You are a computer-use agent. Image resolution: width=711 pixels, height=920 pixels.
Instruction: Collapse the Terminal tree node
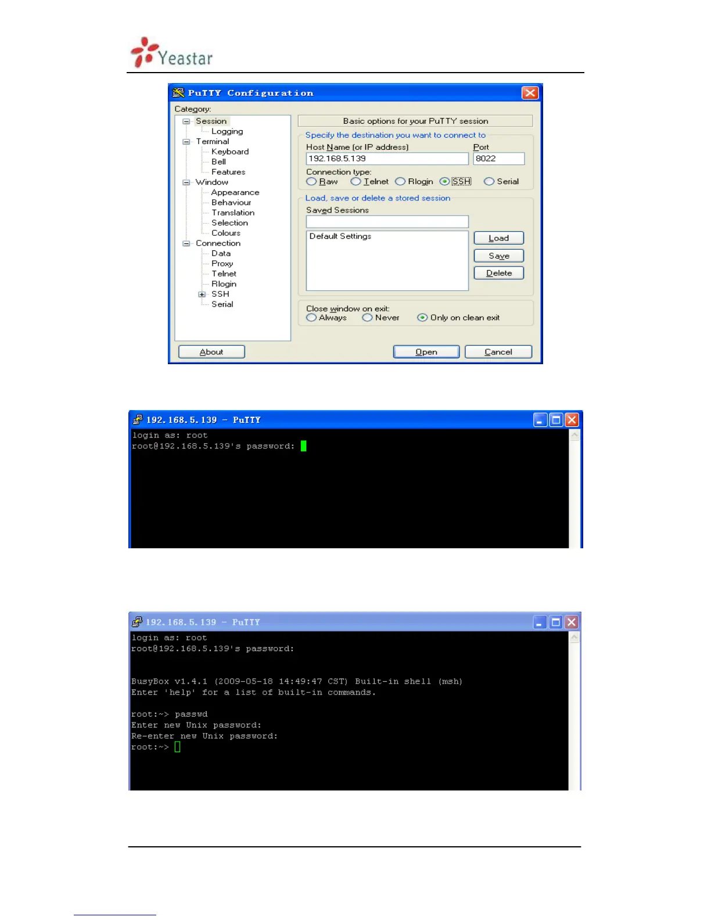pyautogui.click(x=186, y=142)
